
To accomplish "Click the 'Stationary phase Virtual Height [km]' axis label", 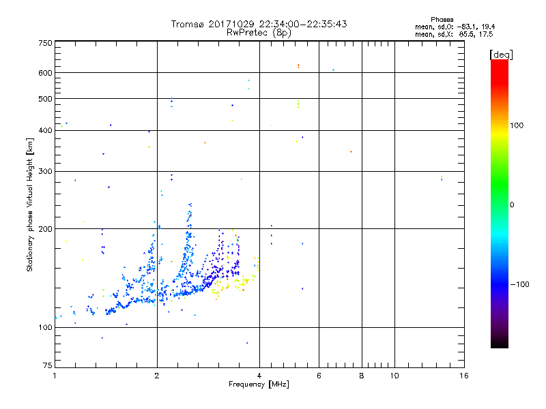I will (x=30, y=205).
